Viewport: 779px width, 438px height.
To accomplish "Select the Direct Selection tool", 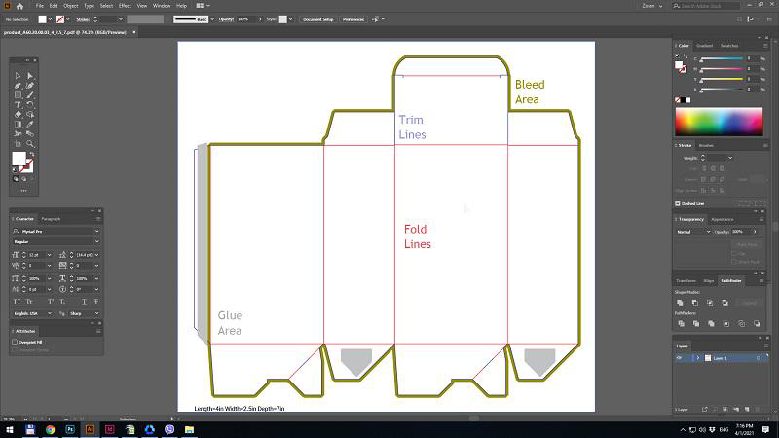I will 30,76.
